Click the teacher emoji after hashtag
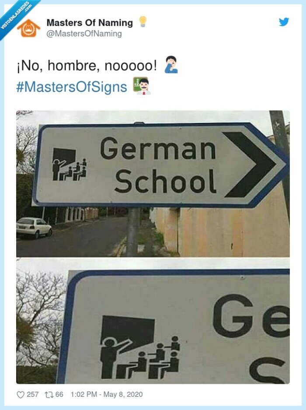306x410 pixels. click(142, 86)
